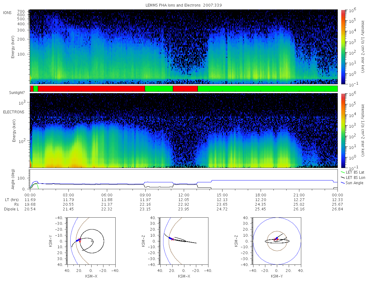Click the 'LT (hrs)' row label

pyautogui.click(x=12, y=199)
